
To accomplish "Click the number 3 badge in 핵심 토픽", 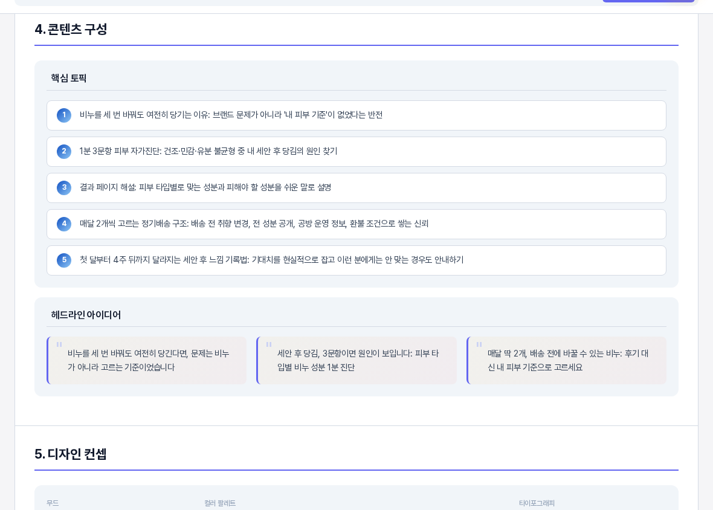I will point(64,188).
